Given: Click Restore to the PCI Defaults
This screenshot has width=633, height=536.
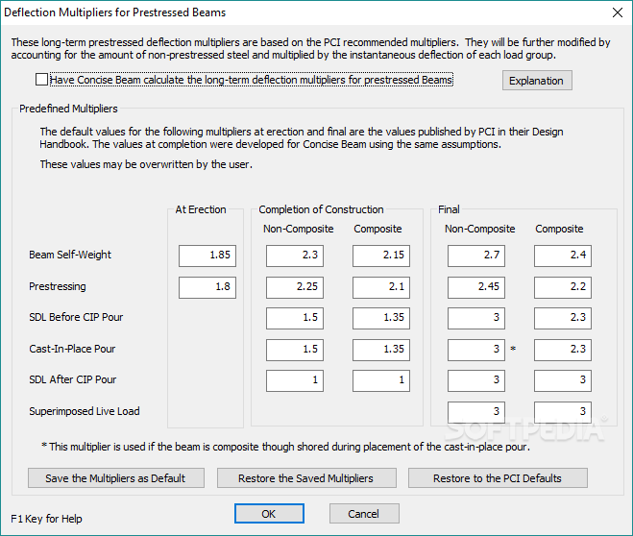Looking at the screenshot, I should pyautogui.click(x=498, y=478).
